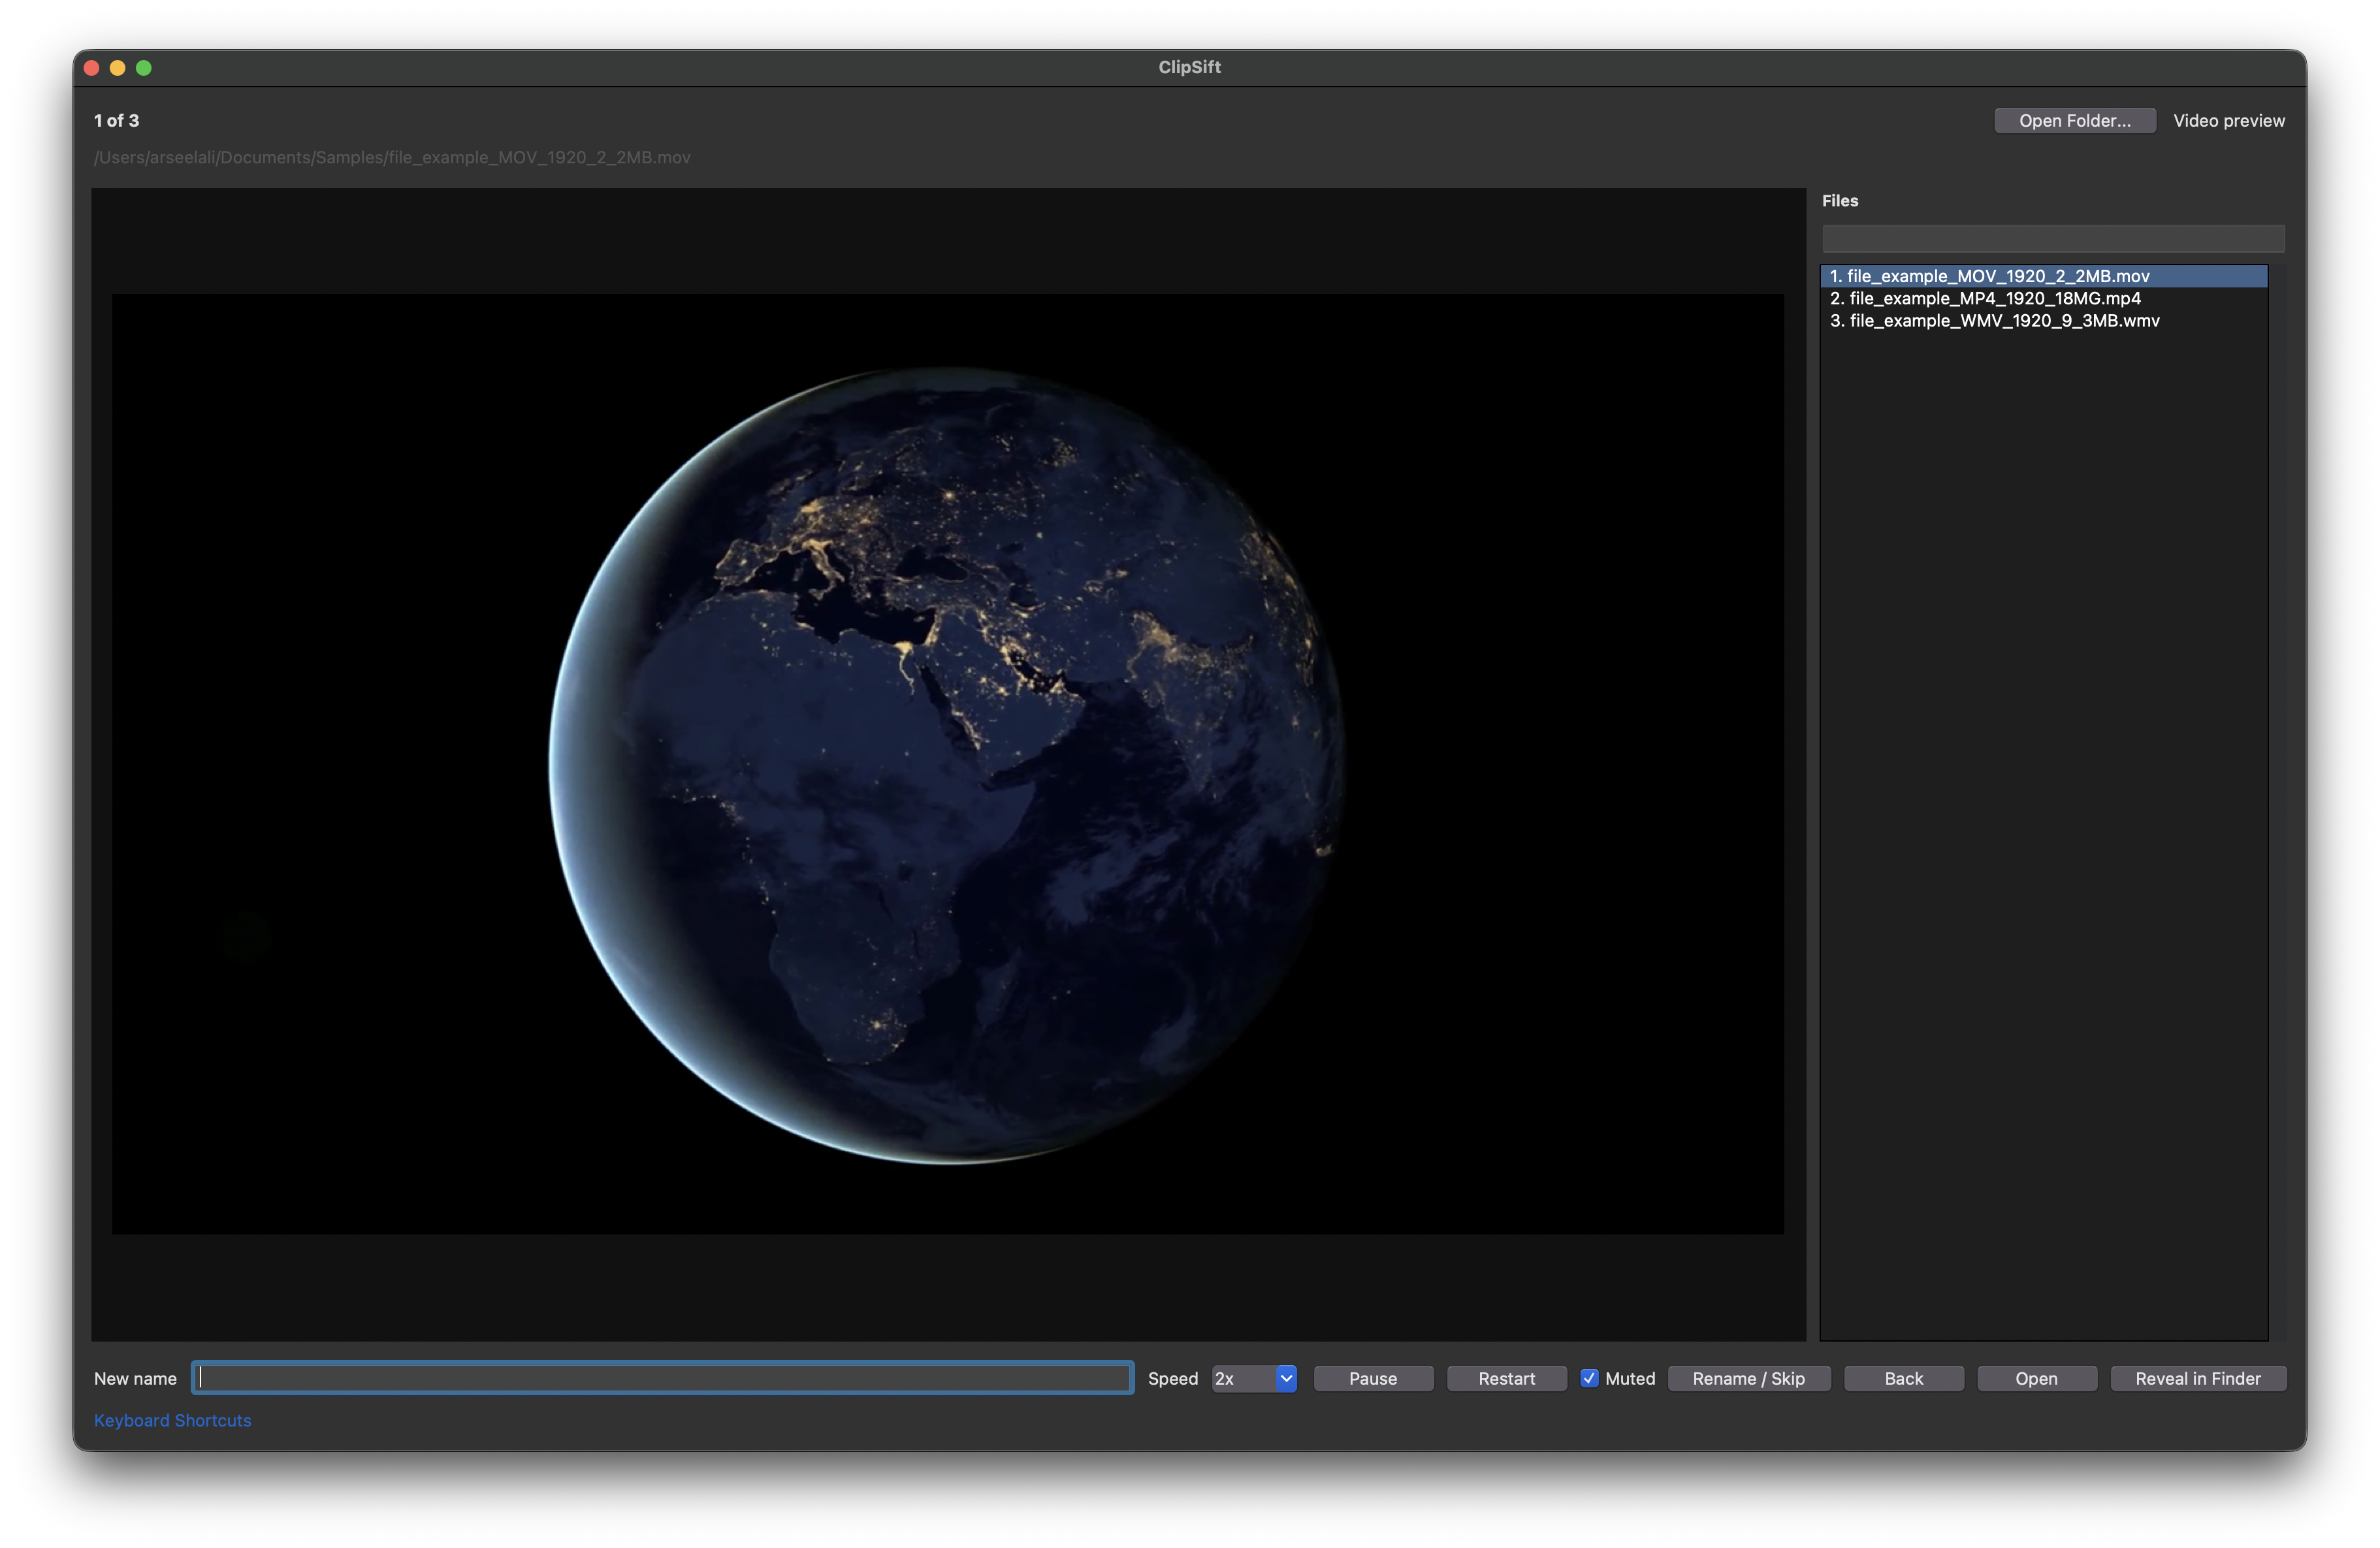Click the Open button in bottom controls
The height and width of the screenshot is (1548, 2380).
click(x=2036, y=1378)
